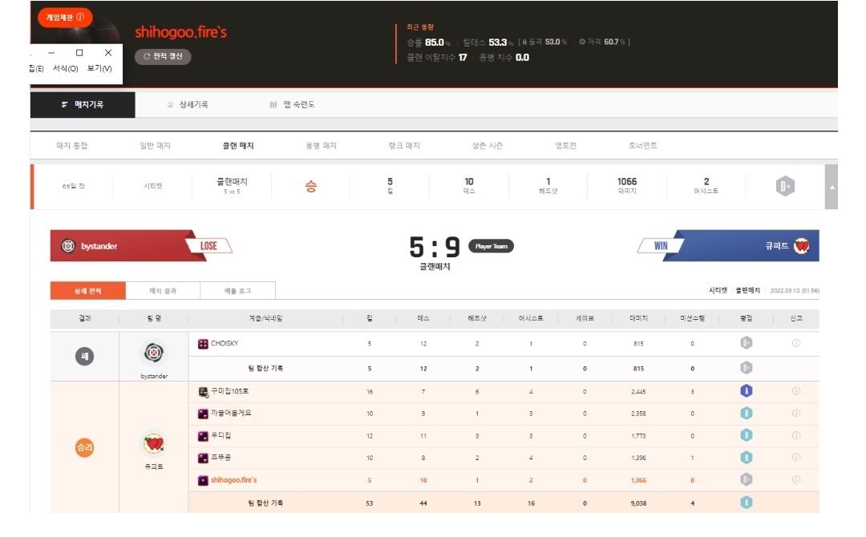Open player 까불어볼게요 profile link
This screenshot has height=537, width=866.
tap(231, 414)
